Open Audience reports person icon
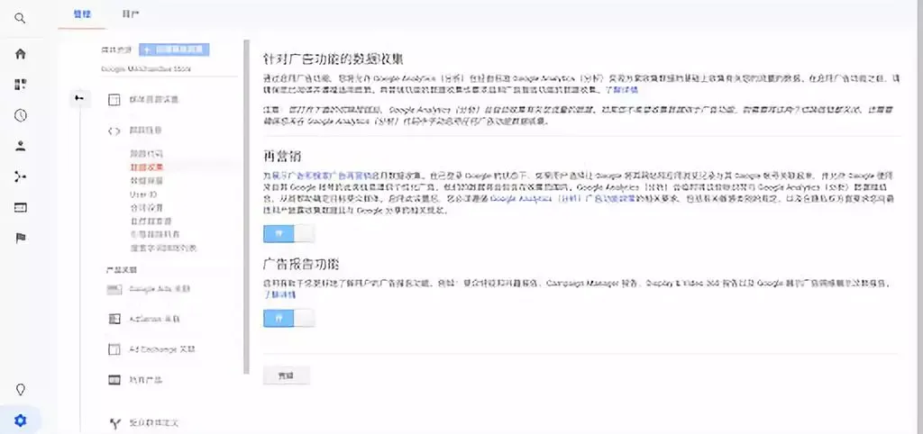 pos(20,147)
